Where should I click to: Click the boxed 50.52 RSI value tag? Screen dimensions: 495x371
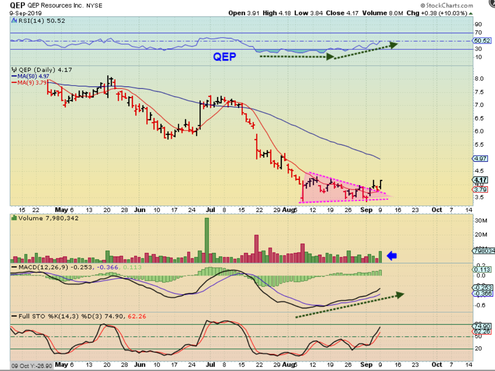[x=482, y=40]
